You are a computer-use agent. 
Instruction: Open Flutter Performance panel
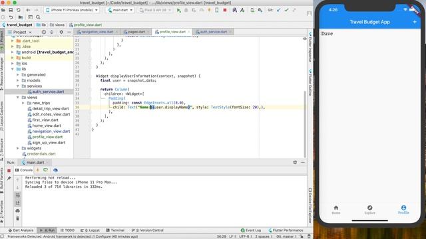coord(286,230)
